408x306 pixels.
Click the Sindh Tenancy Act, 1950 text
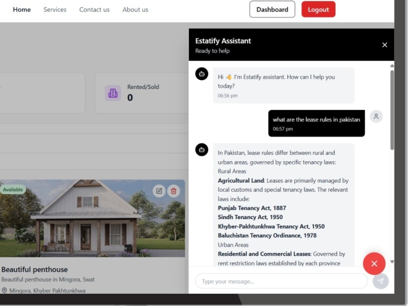251,217
